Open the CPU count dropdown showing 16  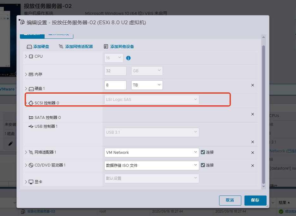[114, 58]
